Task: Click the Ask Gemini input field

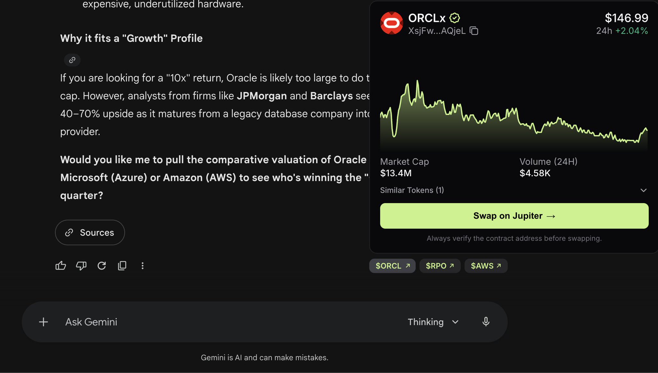Action: click(x=225, y=322)
